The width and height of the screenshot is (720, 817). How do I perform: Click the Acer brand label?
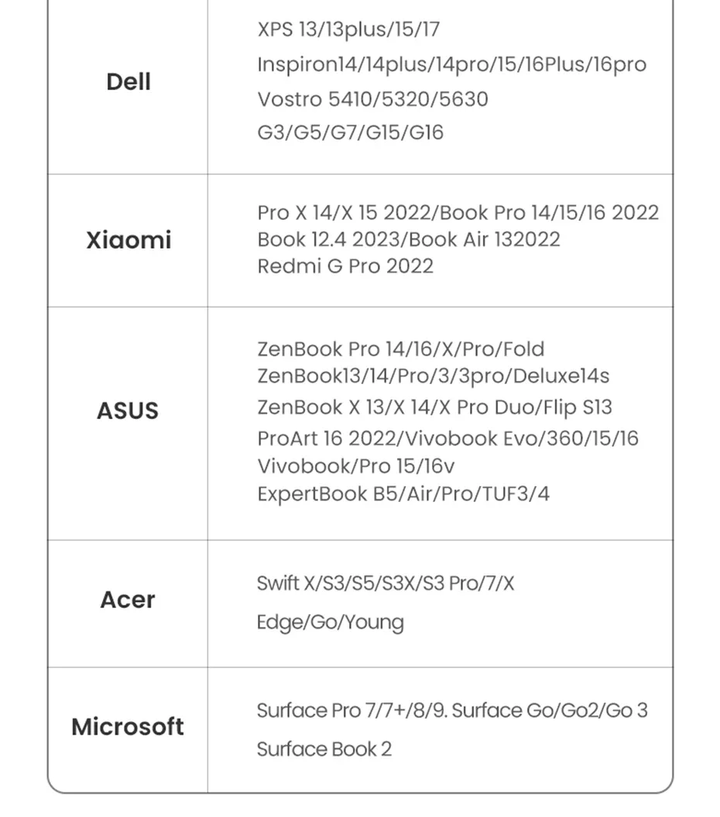pos(128,599)
